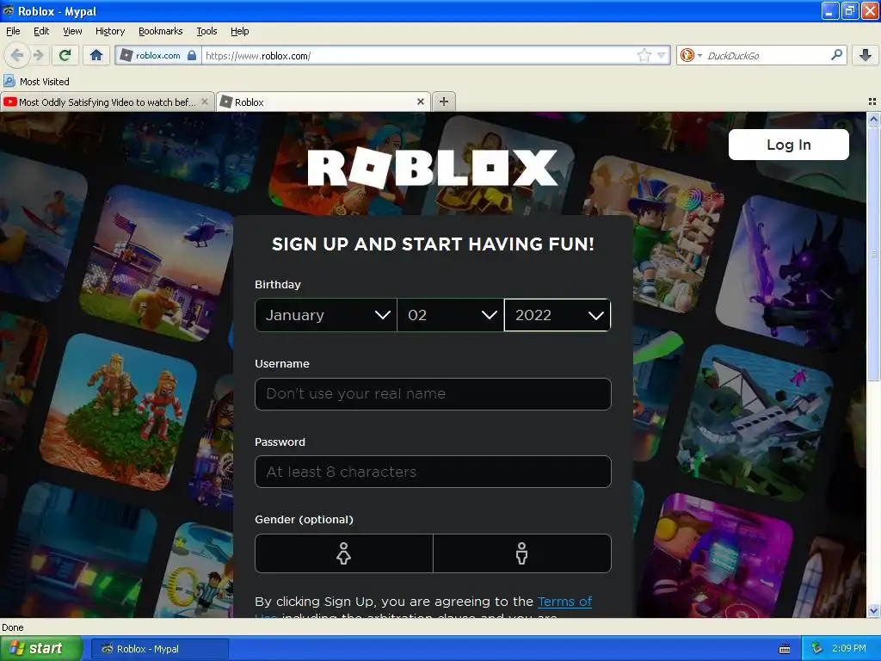Click the Log In button
The height and width of the screenshot is (661, 881).
788,145
